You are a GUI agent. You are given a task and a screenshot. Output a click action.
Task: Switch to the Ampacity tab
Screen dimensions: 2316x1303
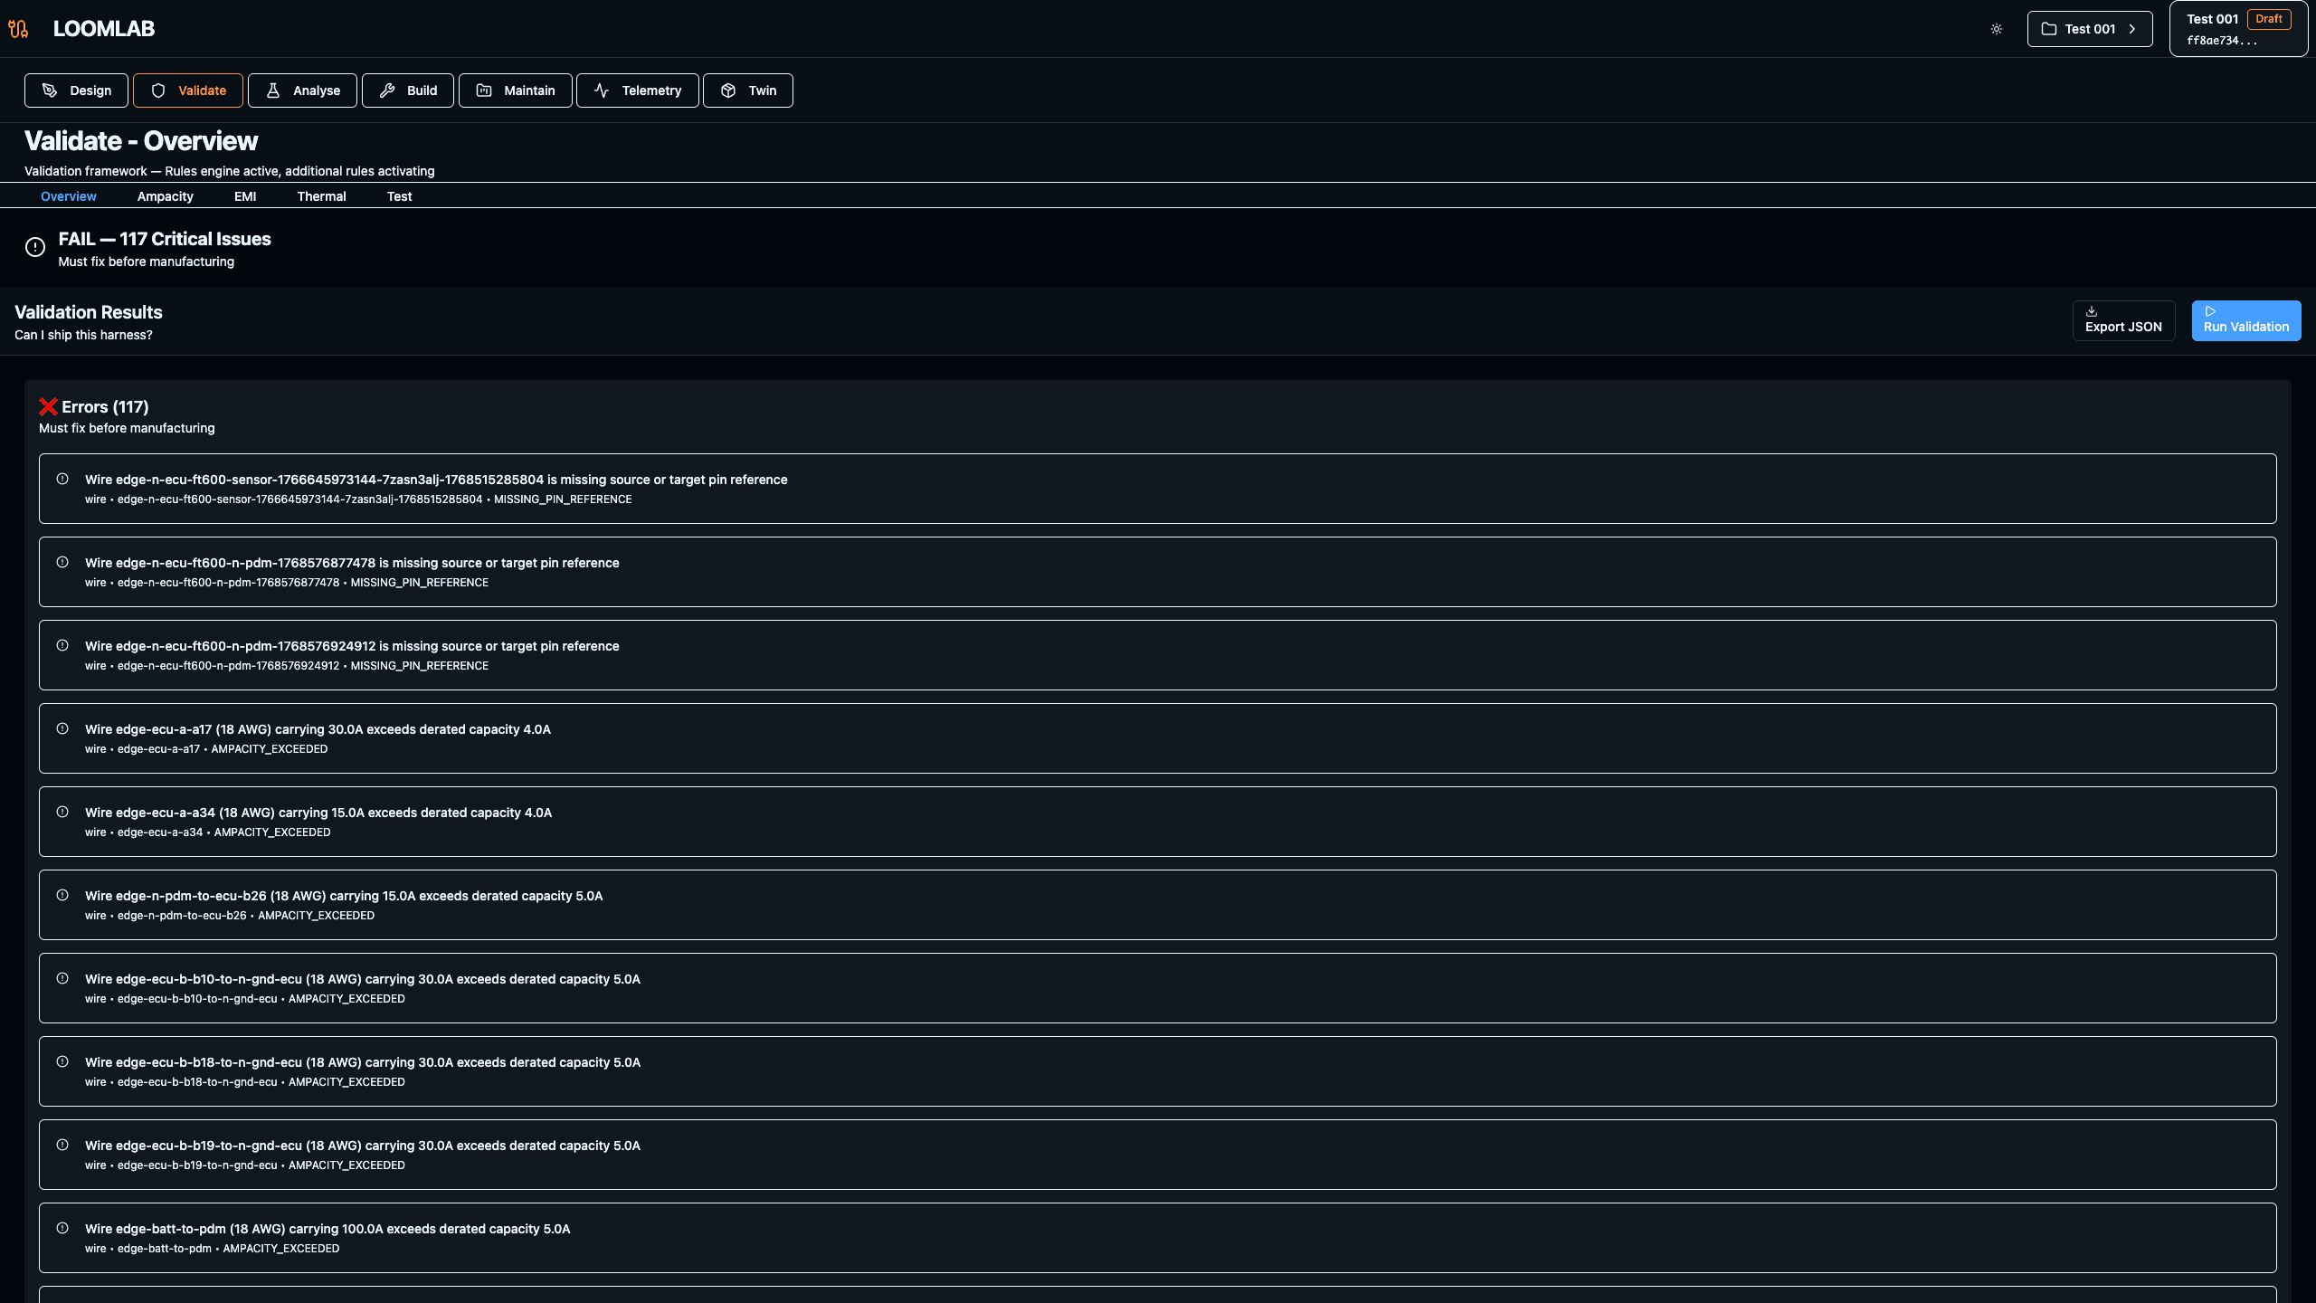point(166,196)
